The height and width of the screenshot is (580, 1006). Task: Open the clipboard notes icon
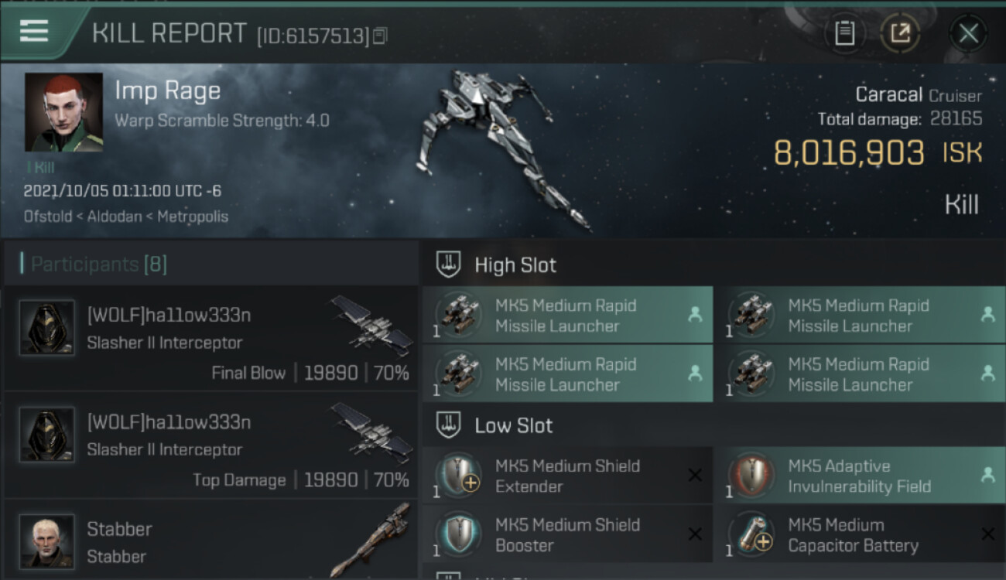(x=844, y=33)
